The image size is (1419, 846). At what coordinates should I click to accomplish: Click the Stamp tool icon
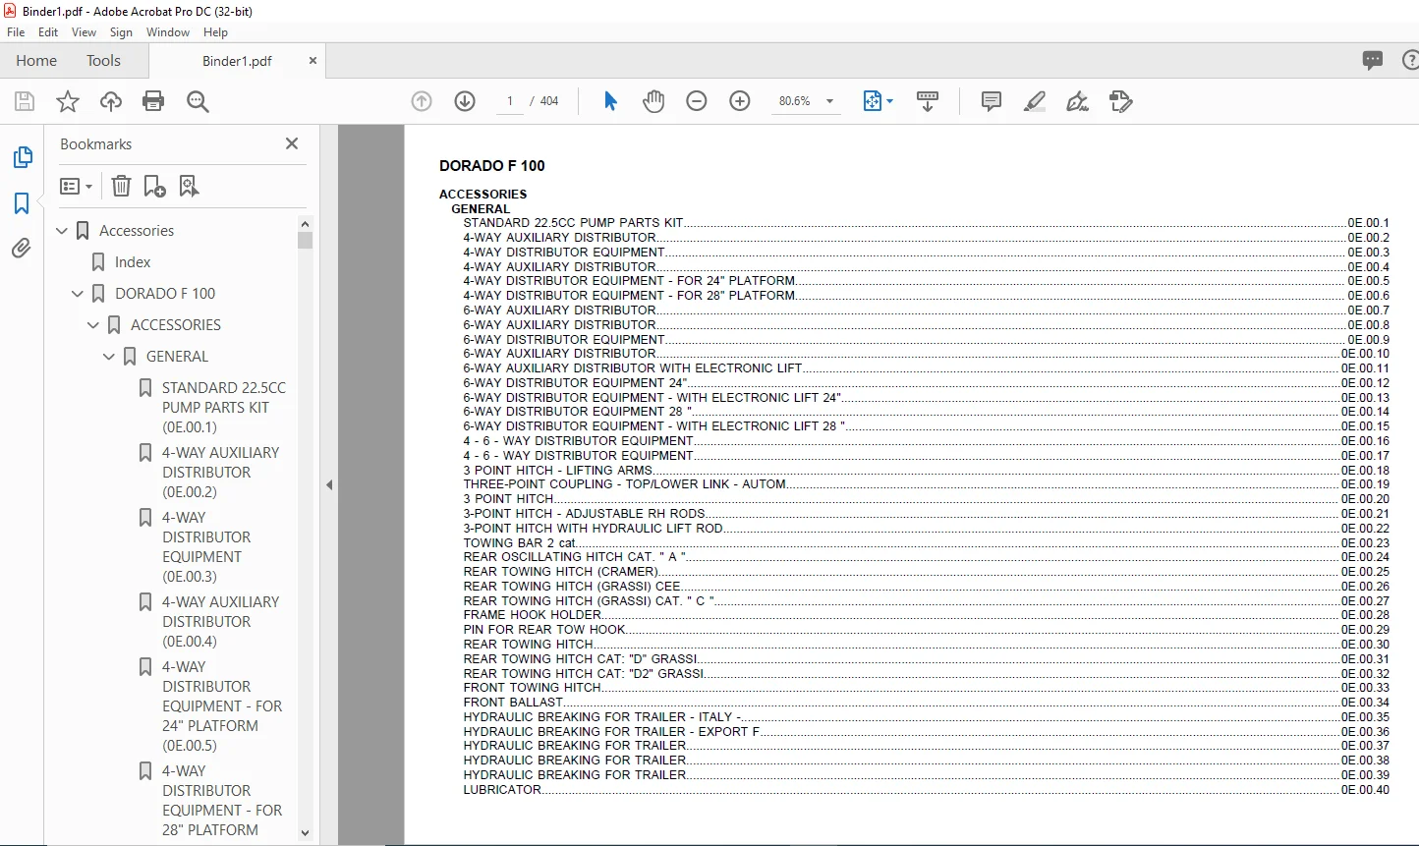[x=1121, y=101]
